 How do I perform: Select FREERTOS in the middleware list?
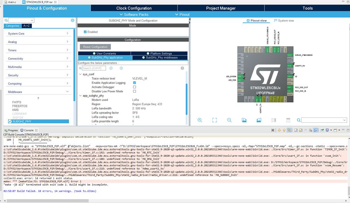click(x=20, y=106)
